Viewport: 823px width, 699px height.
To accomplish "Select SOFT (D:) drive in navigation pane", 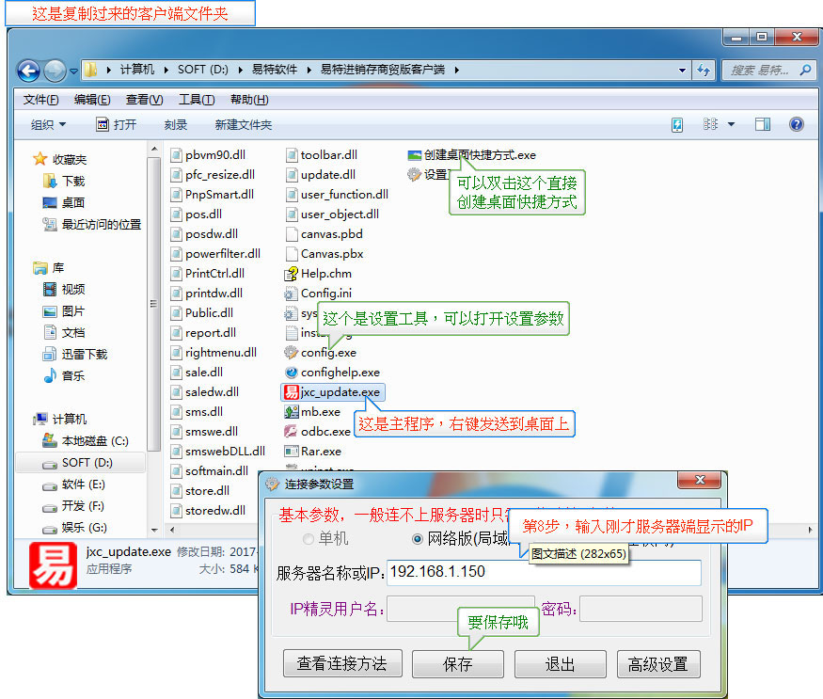I will (87, 463).
